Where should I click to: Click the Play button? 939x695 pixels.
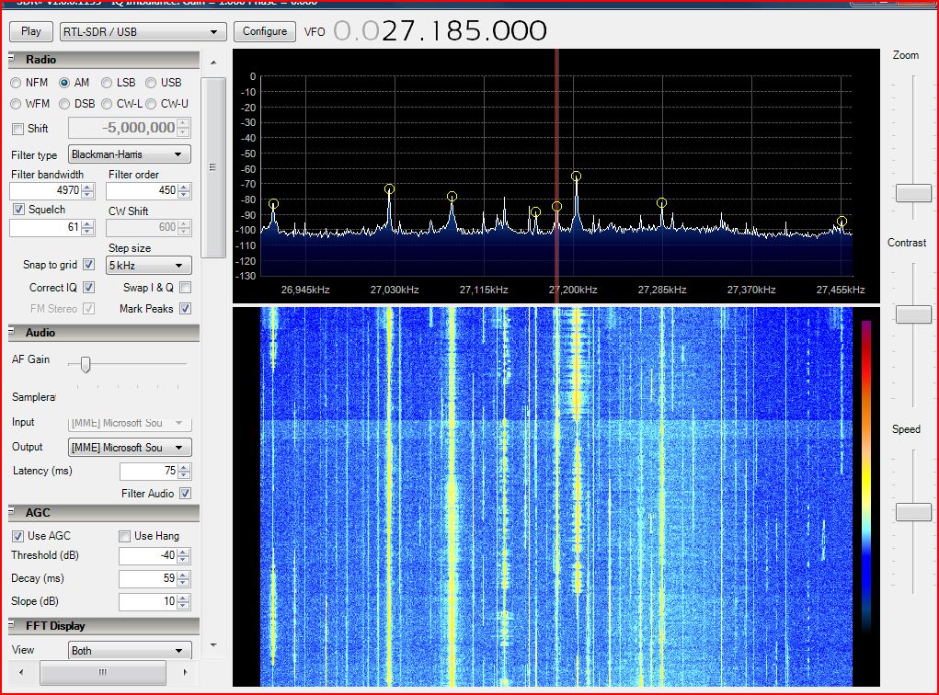[31, 31]
